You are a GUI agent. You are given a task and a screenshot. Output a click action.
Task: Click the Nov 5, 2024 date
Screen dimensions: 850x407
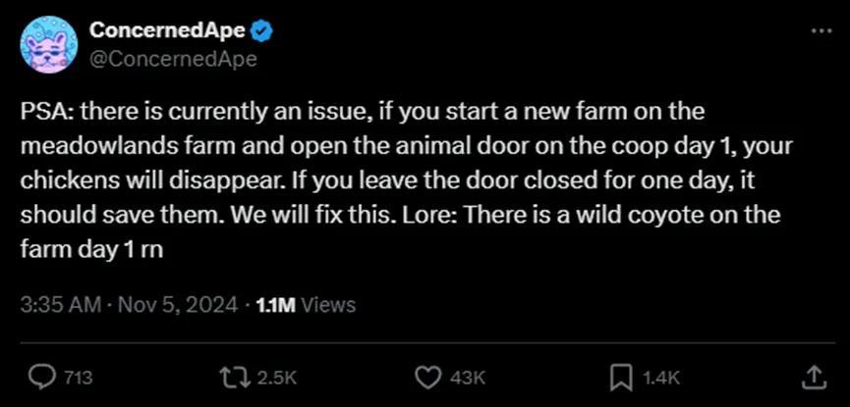(x=180, y=305)
